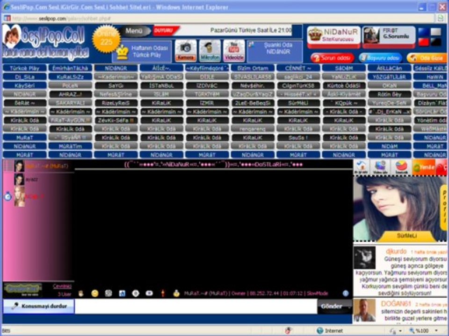Click djkurdo avatar in the wall feed

pyautogui.click(x=364, y=258)
